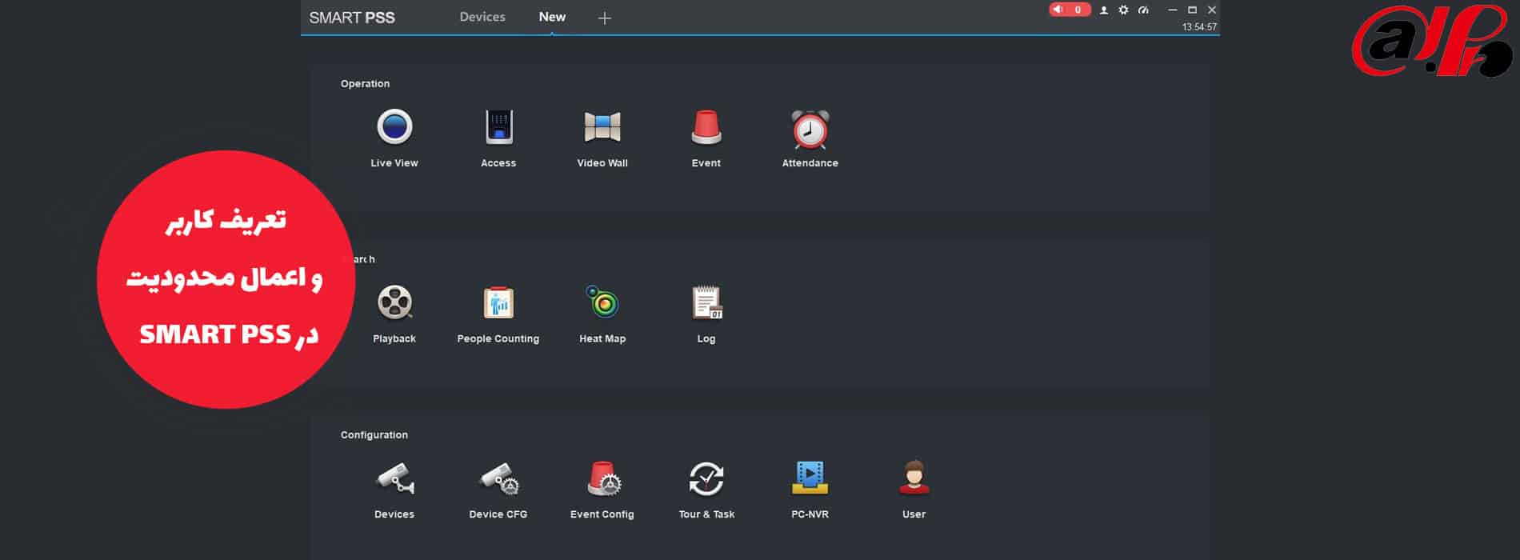This screenshot has width=1520, height=560.
Task: Click the gauge status icon in title bar
Action: click(x=1143, y=10)
